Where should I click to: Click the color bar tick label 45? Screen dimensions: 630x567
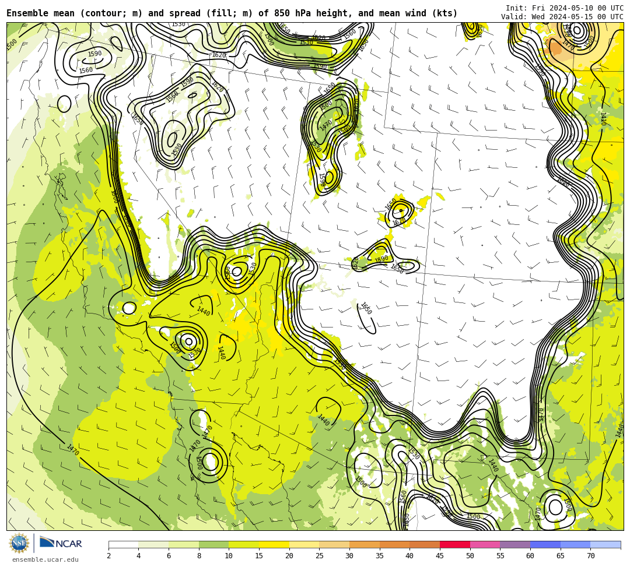point(440,556)
